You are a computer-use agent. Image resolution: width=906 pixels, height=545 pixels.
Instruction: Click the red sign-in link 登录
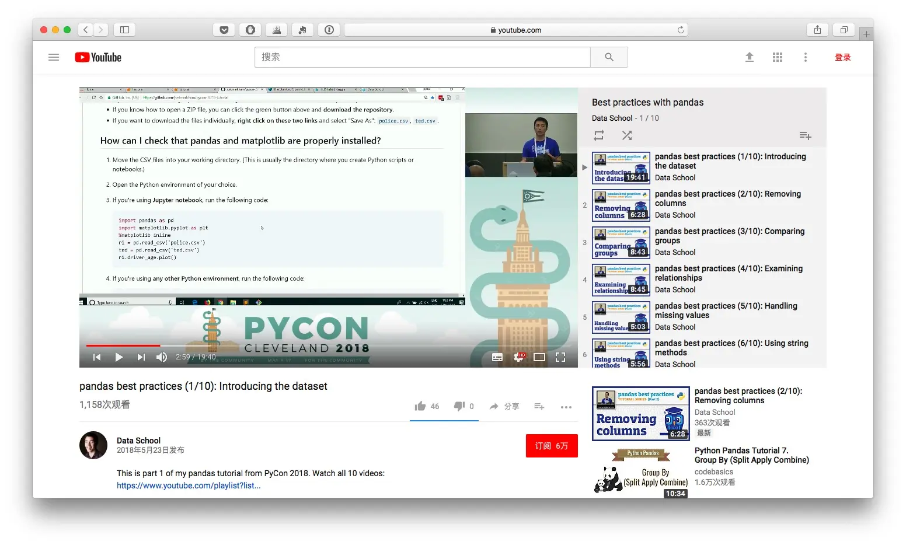(x=842, y=57)
